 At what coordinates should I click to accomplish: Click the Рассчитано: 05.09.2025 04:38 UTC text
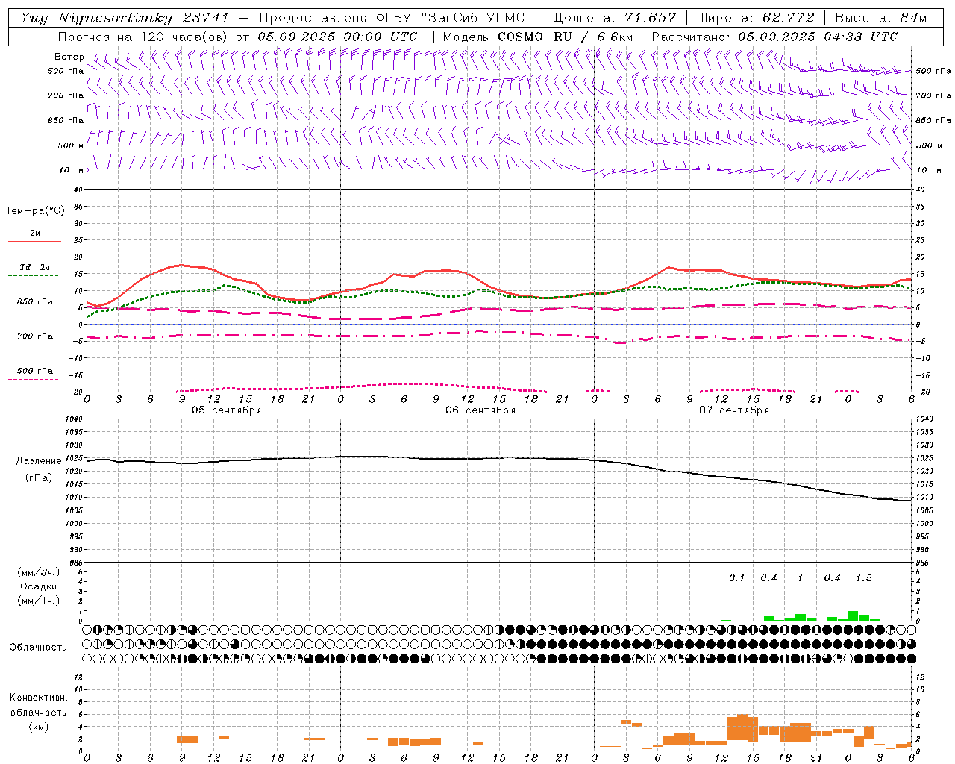click(774, 37)
